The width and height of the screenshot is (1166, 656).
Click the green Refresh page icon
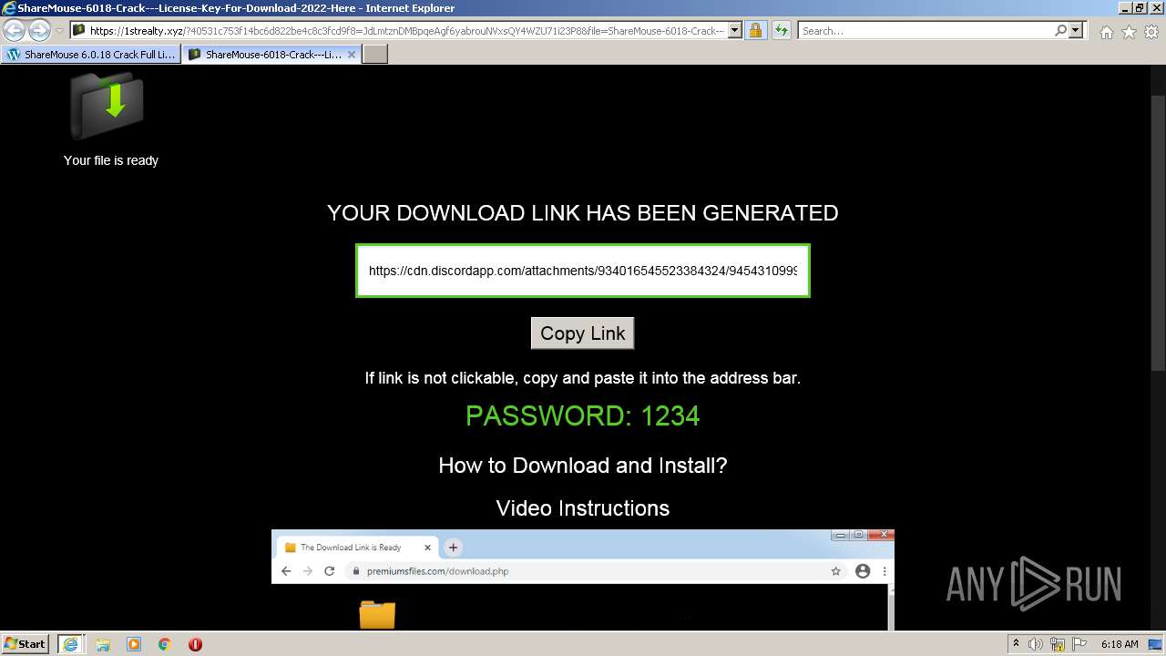(x=781, y=30)
